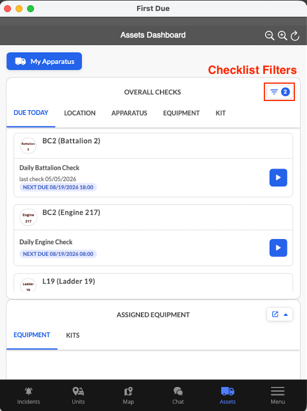Collapse the Assigned Equipment panel arrow
This screenshot has width=307, height=411.
[x=286, y=315]
